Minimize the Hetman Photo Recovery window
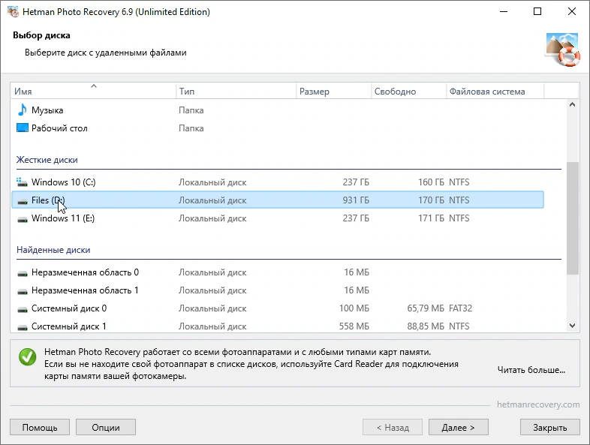This screenshot has height=445, width=590. tap(504, 12)
